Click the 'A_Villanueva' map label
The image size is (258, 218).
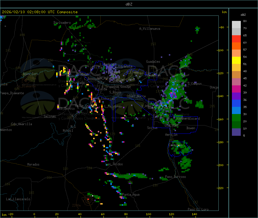(x=150, y=29)
